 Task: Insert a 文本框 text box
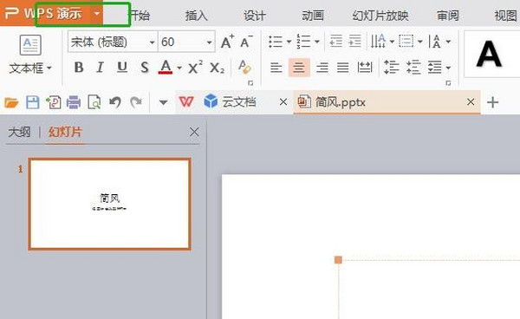click(x=30, y=55)
